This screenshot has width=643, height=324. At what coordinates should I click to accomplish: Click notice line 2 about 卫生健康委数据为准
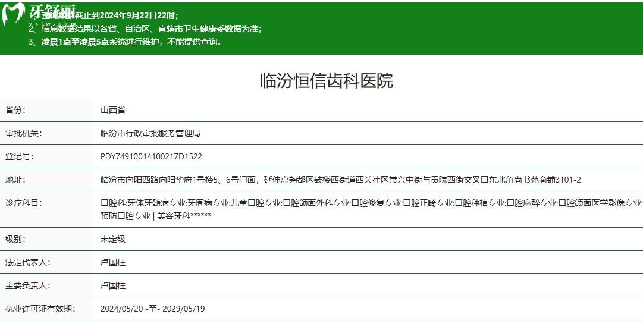pos(145,29)
